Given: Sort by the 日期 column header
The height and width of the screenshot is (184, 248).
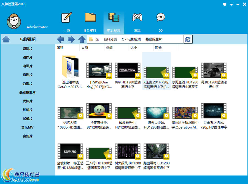Looking at the screenshot, I should click(x=85, y=47).
